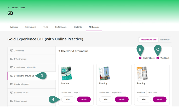Image resolution: width=179 pixels, height=109 pixels.
Task: Select unit 3 The world around us
Action: click(x=24, y=76)
